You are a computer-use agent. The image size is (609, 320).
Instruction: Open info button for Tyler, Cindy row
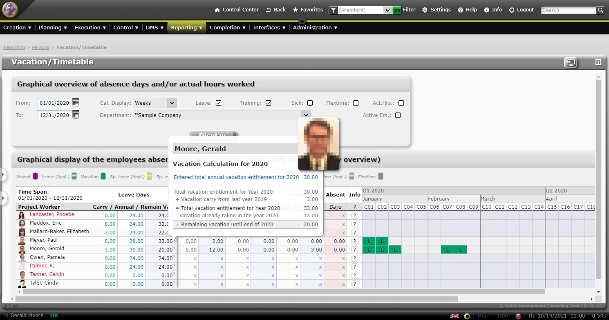point(354,284)
